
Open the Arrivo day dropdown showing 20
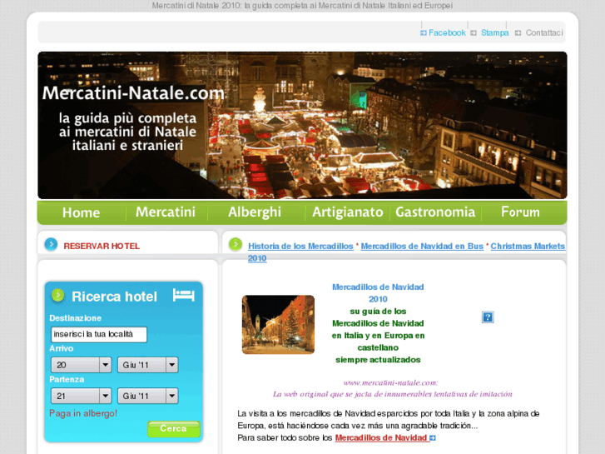tap(82, 365)
